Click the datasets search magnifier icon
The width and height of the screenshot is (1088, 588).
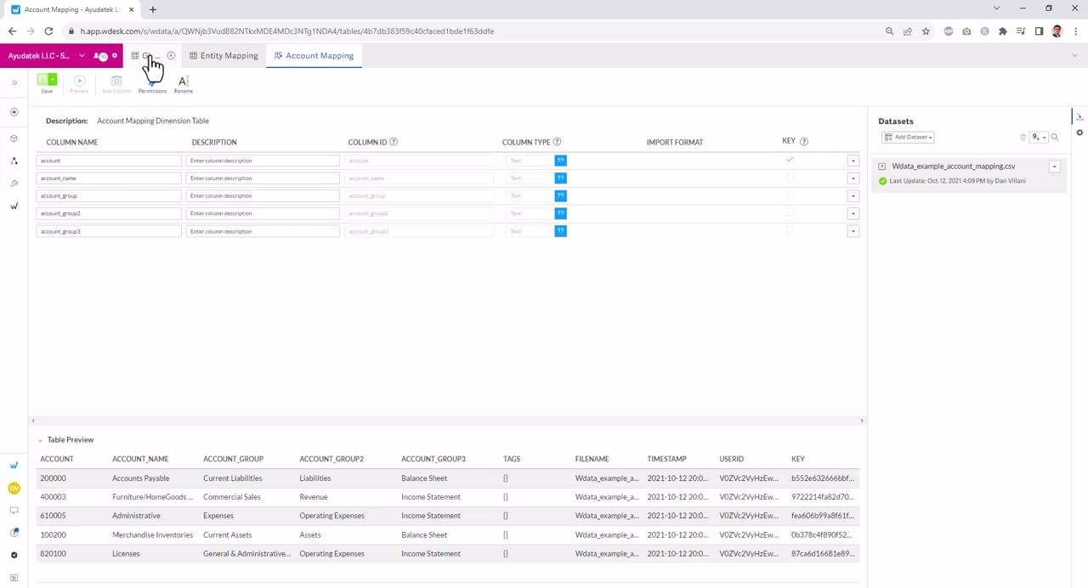[1055, 137]
